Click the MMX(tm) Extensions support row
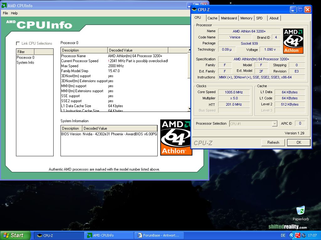 (124, 91)
